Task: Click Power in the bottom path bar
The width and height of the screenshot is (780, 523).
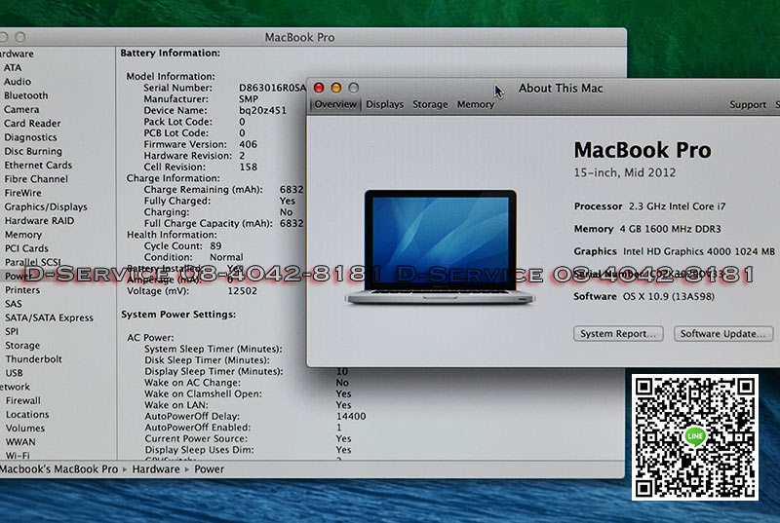Action: [209, 469]
